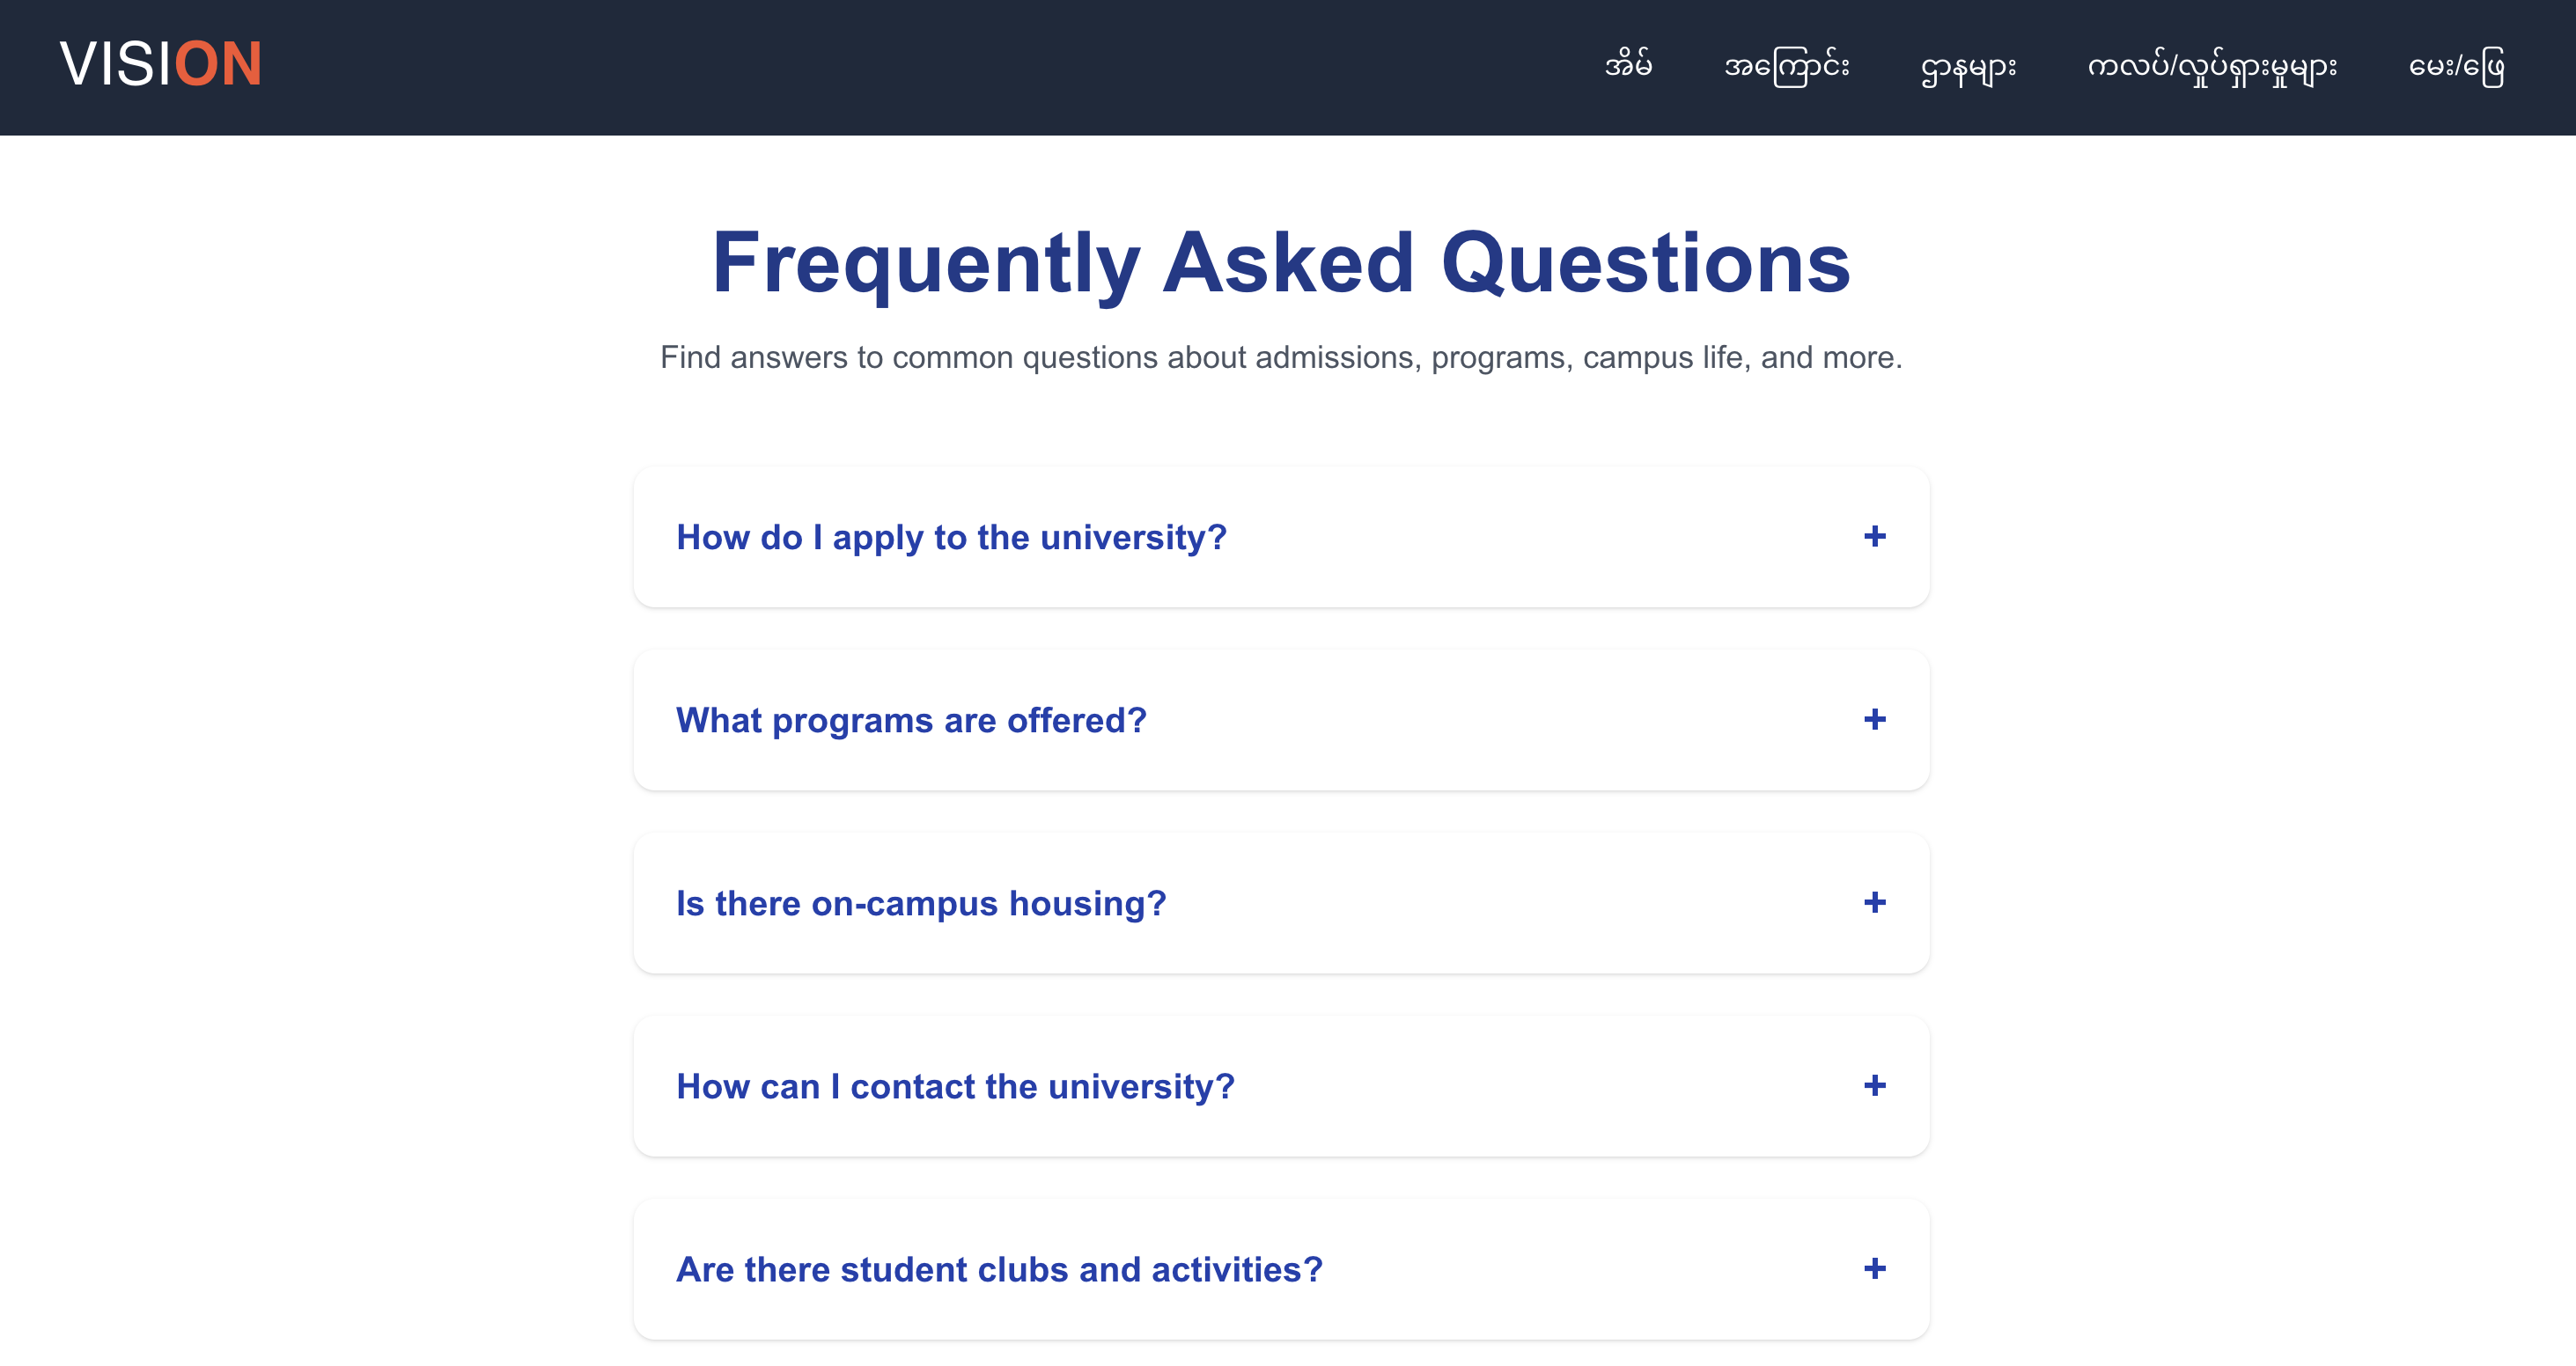The height and width of the screenshot is (1366, 2576).
Task: Click the မေး/ဖြေ navigation link
Action: coord(2456,68)
